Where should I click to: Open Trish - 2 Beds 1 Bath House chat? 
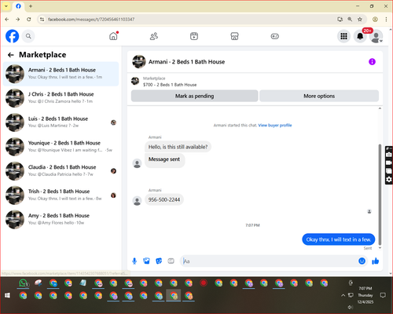(61, 195)
